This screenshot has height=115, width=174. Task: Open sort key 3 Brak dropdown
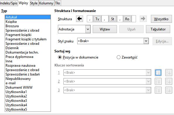click(149, 90)
